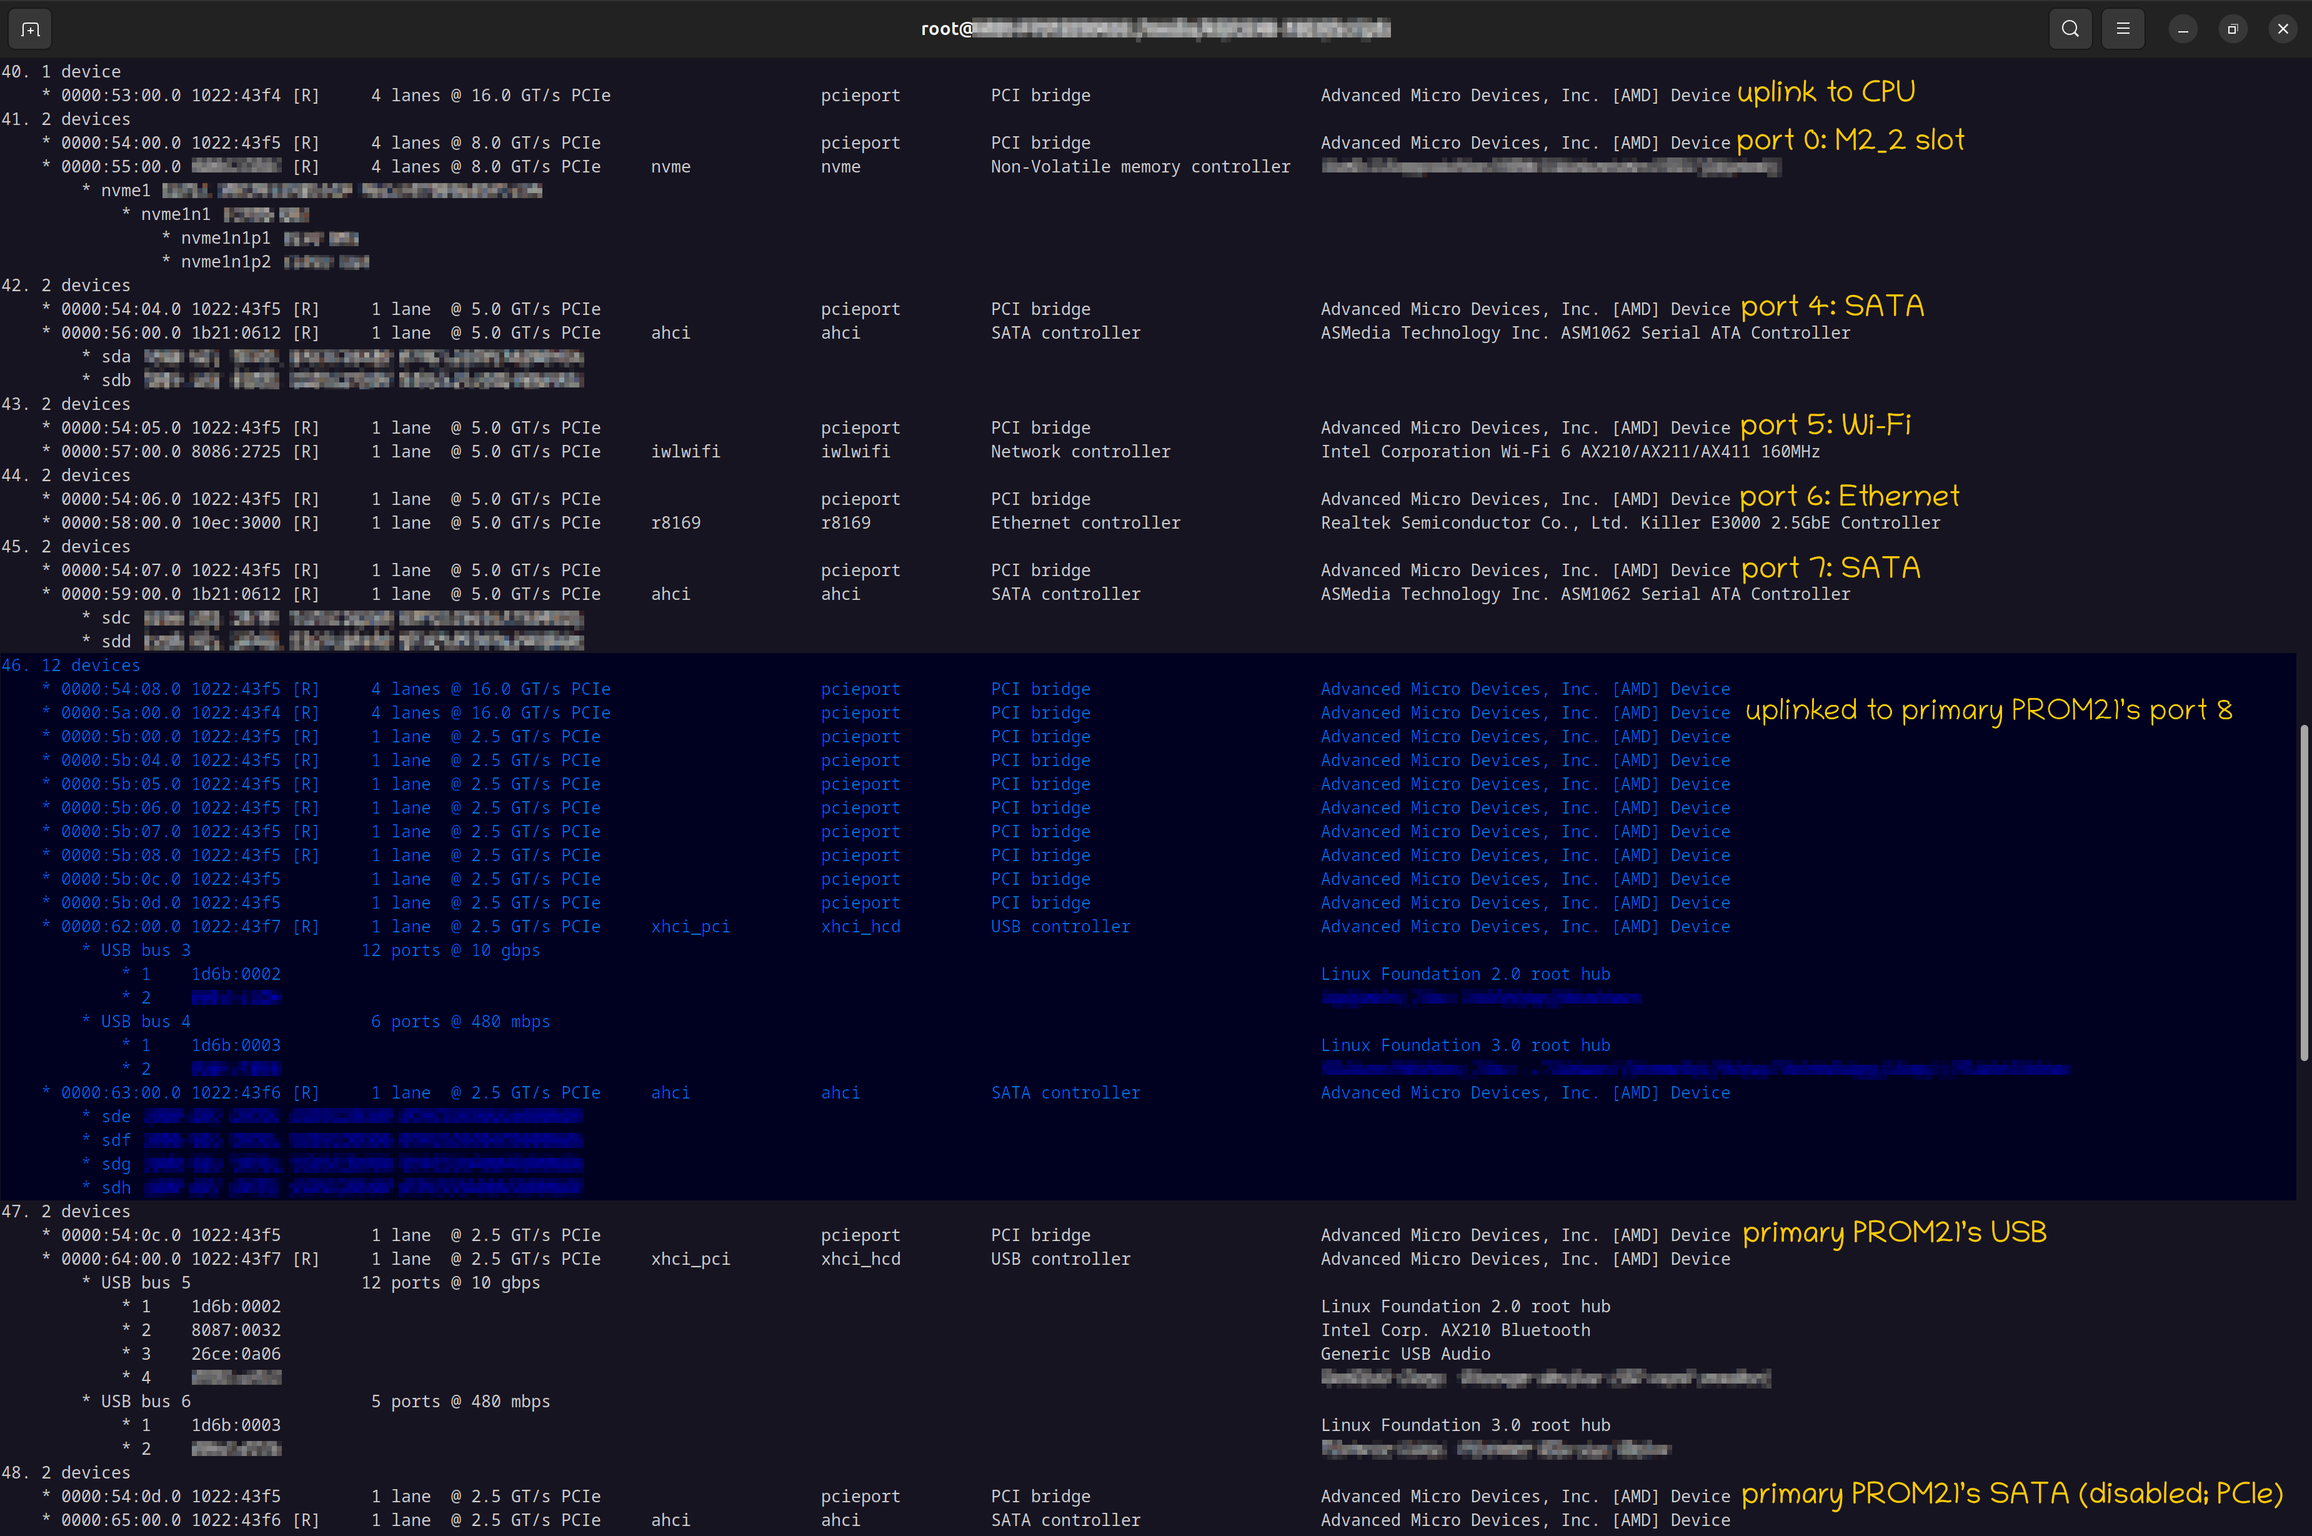
Task: Open the hamburger main menu
Action: coord(2123,29)
